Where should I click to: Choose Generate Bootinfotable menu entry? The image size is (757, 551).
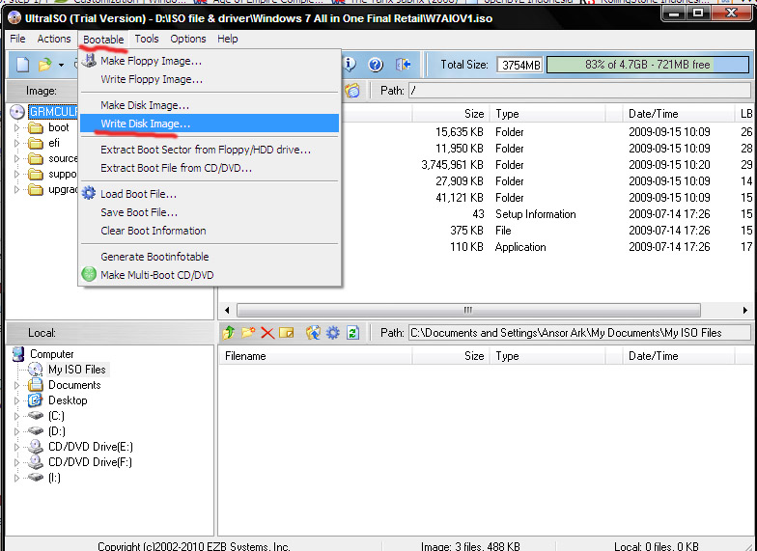click(x=210, y=257)
